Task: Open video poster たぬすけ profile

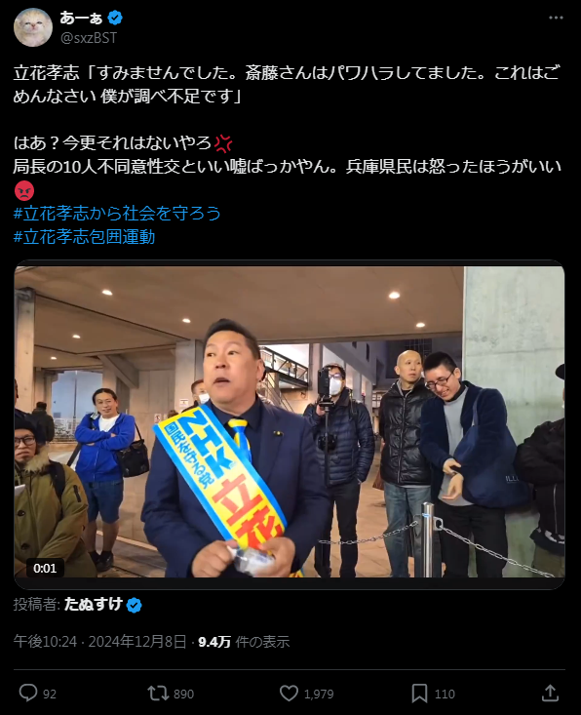Action: 94,604
